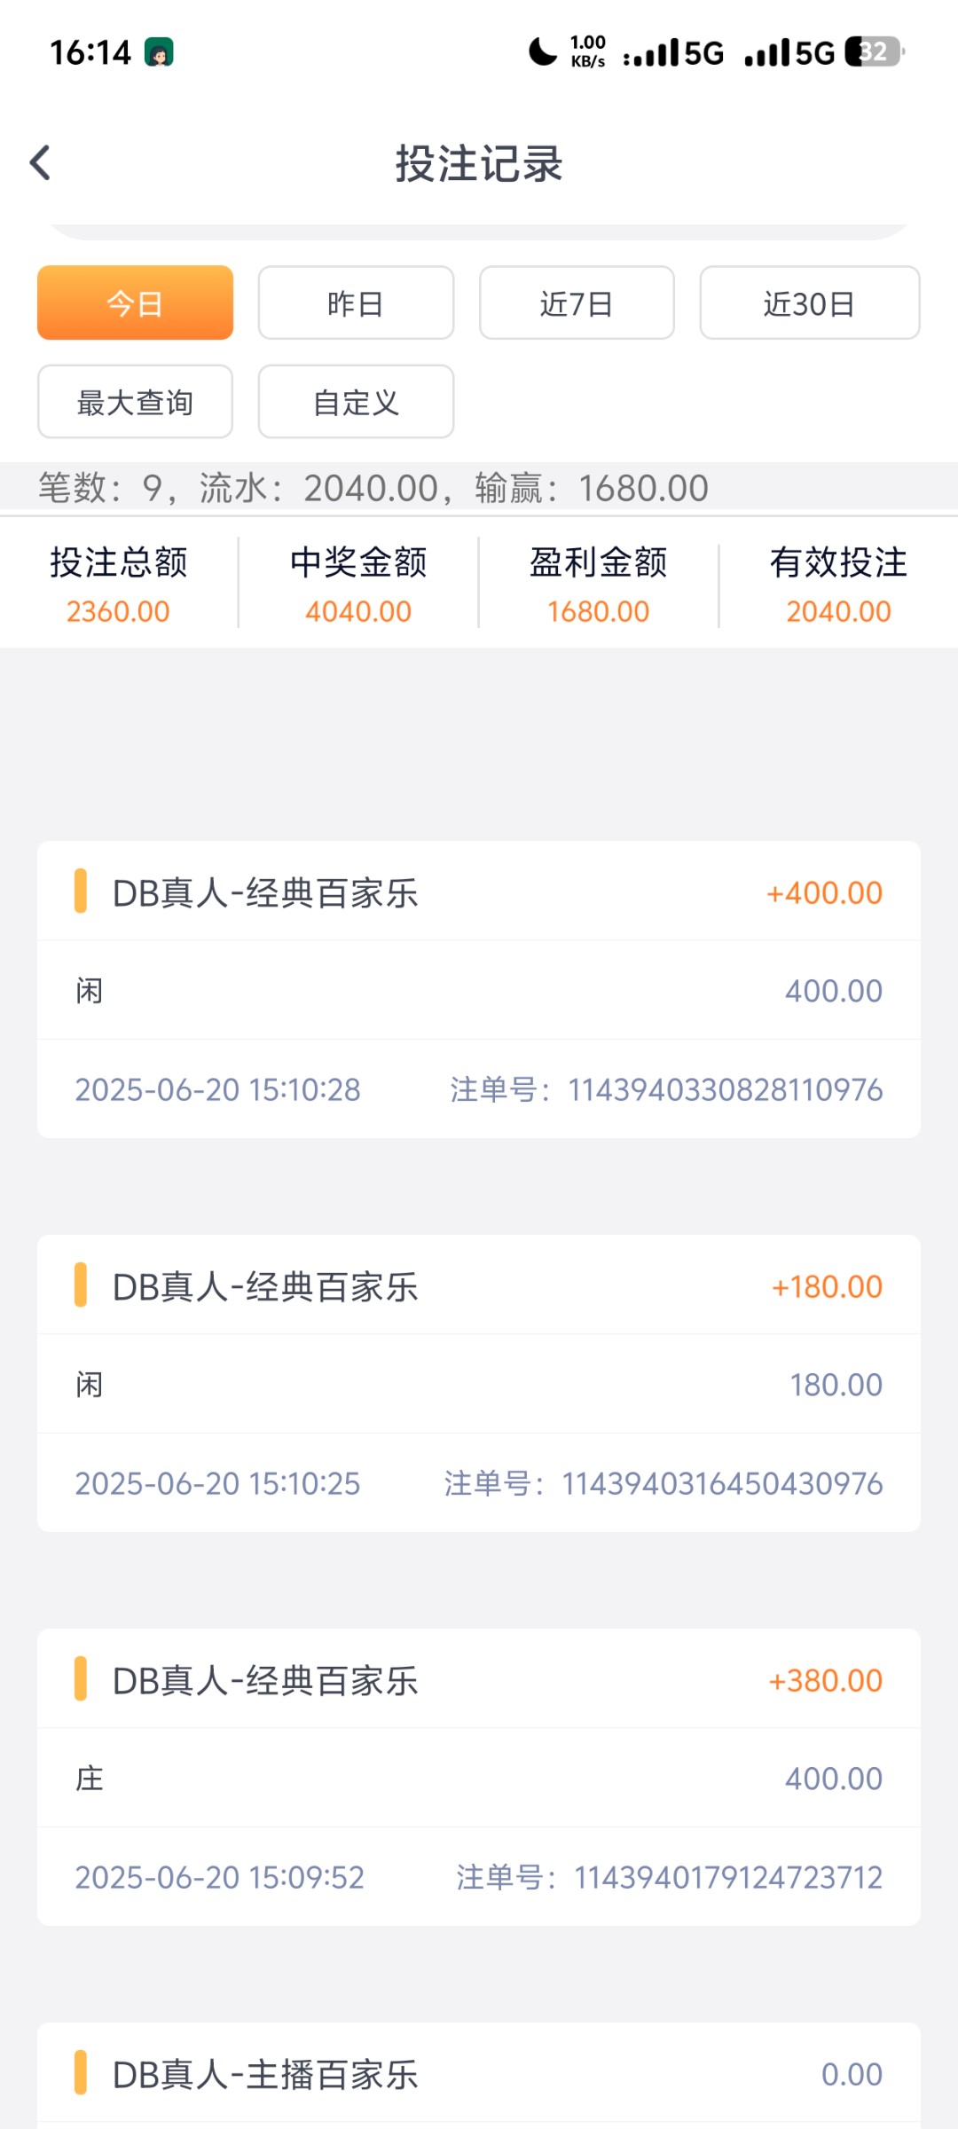Tap the avatar notification icon in status bar
This screenshot has height=2129, width=958.
[159, 52]
